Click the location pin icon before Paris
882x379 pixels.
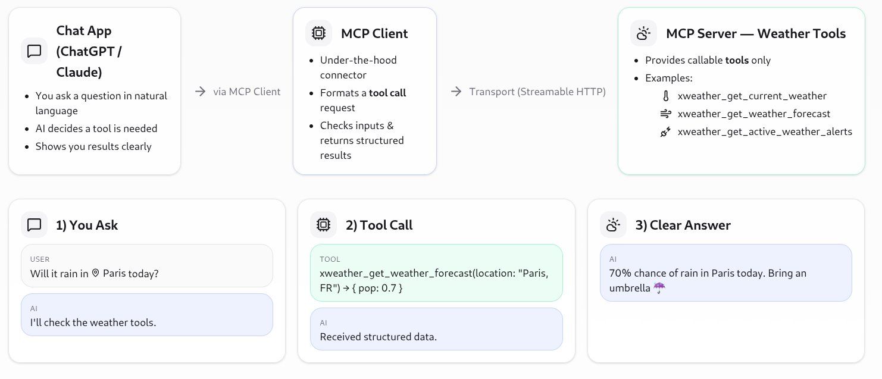[96, 274]
